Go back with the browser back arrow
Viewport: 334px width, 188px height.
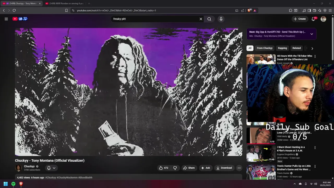(x=4, y=10)
